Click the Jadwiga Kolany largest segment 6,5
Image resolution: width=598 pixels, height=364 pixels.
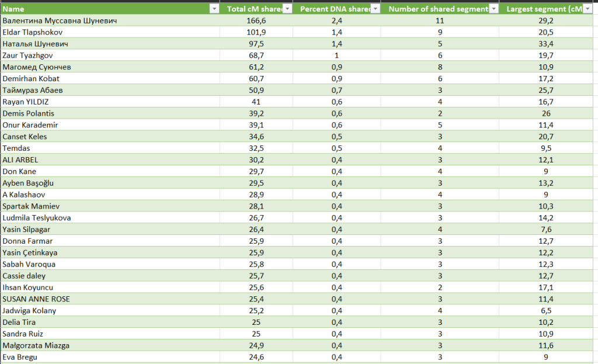pyautogui.click(x=546, y=310)
